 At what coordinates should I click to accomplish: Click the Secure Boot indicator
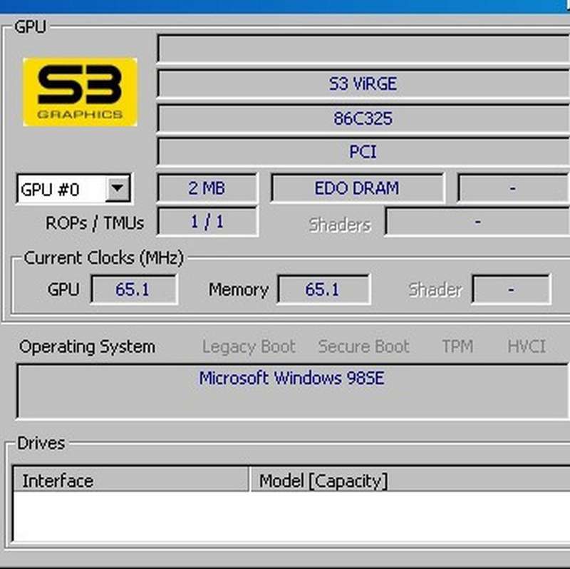363,347
